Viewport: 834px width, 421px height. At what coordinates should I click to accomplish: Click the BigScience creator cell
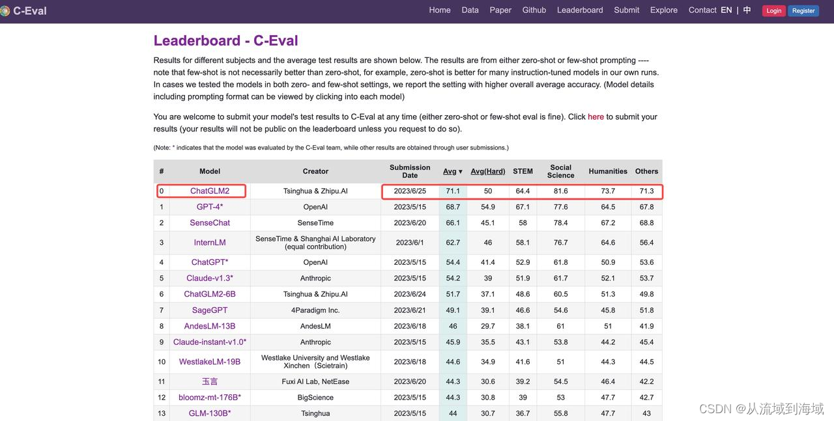pyautogui.click(x=315, y=397)
